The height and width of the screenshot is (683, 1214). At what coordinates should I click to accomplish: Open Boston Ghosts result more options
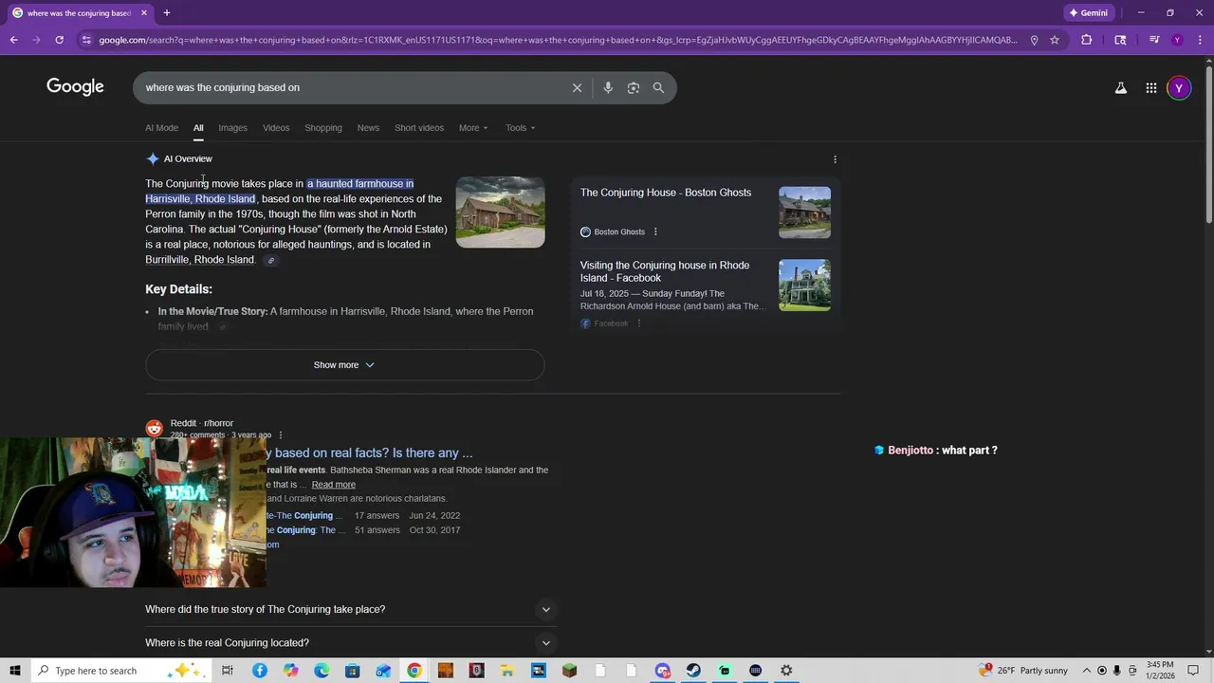[655, 231]
